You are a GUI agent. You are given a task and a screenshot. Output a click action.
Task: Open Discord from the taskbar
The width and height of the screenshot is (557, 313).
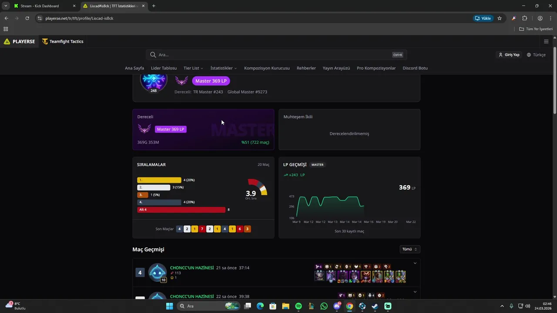337,306
